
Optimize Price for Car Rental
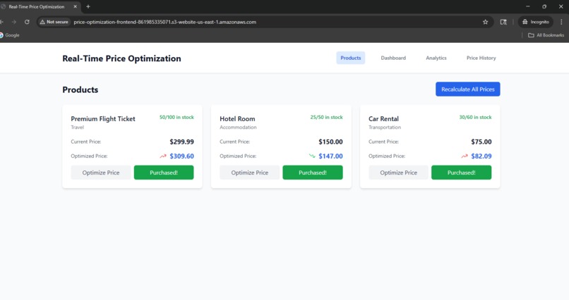(x=398, y=173)
